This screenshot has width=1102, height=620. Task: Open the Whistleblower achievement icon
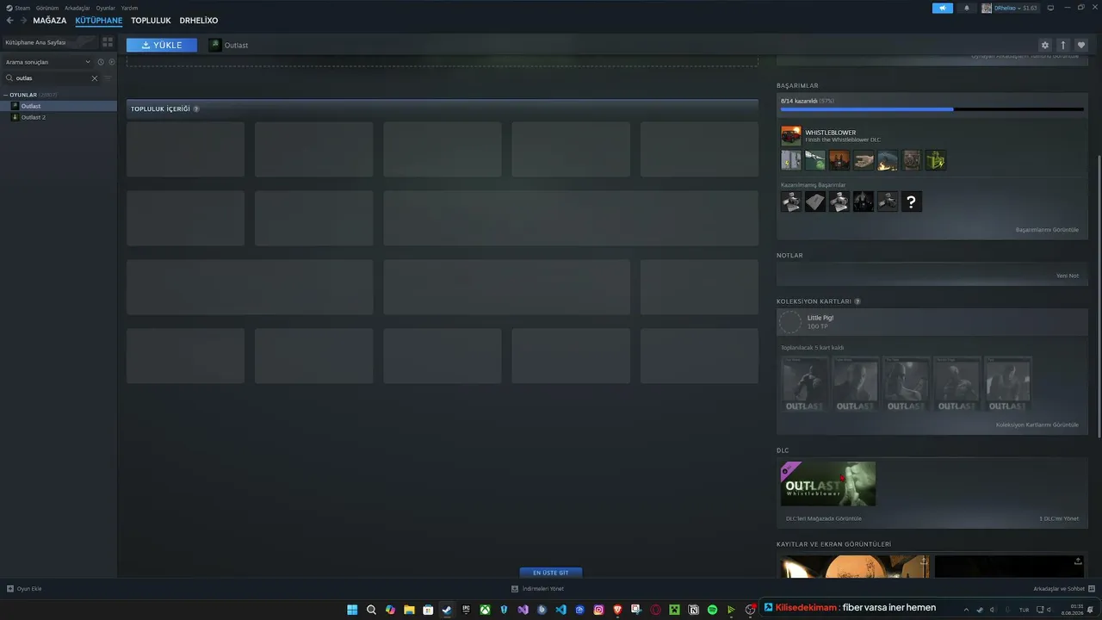click(x=791, y=136)
